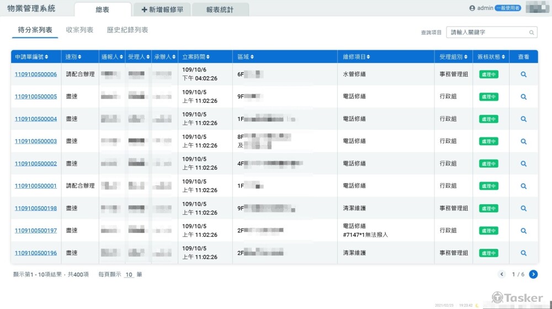Open request link 1109100500001
The image size is (552, 309).
pyautogui.click(x=36, y=186)
